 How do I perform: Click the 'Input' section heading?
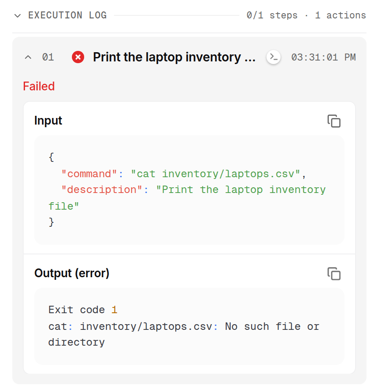click(x=48, y=121)
